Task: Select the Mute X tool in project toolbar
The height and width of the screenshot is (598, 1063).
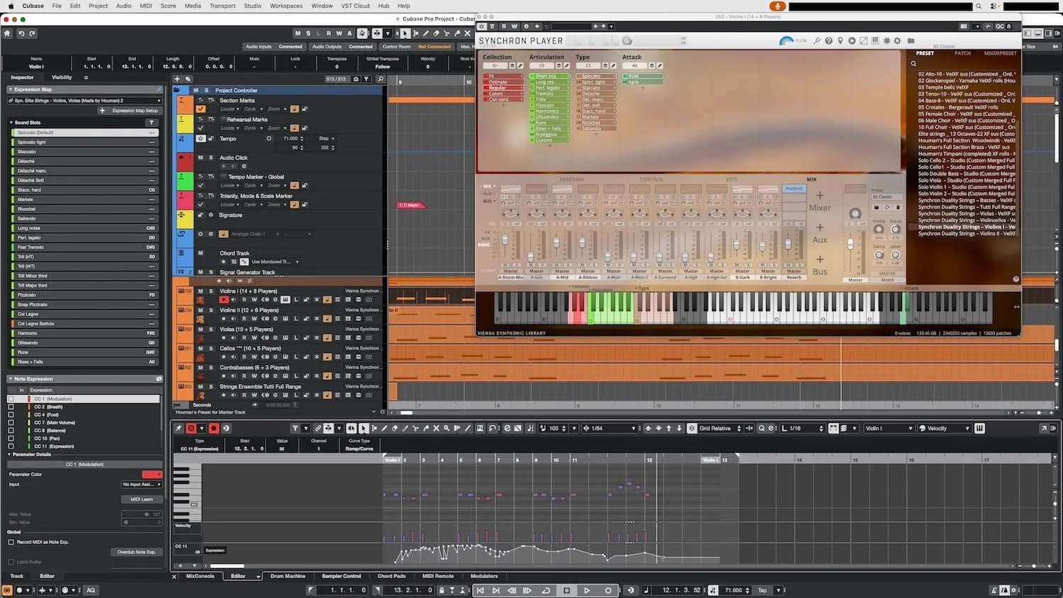Action: click(467, 33)
